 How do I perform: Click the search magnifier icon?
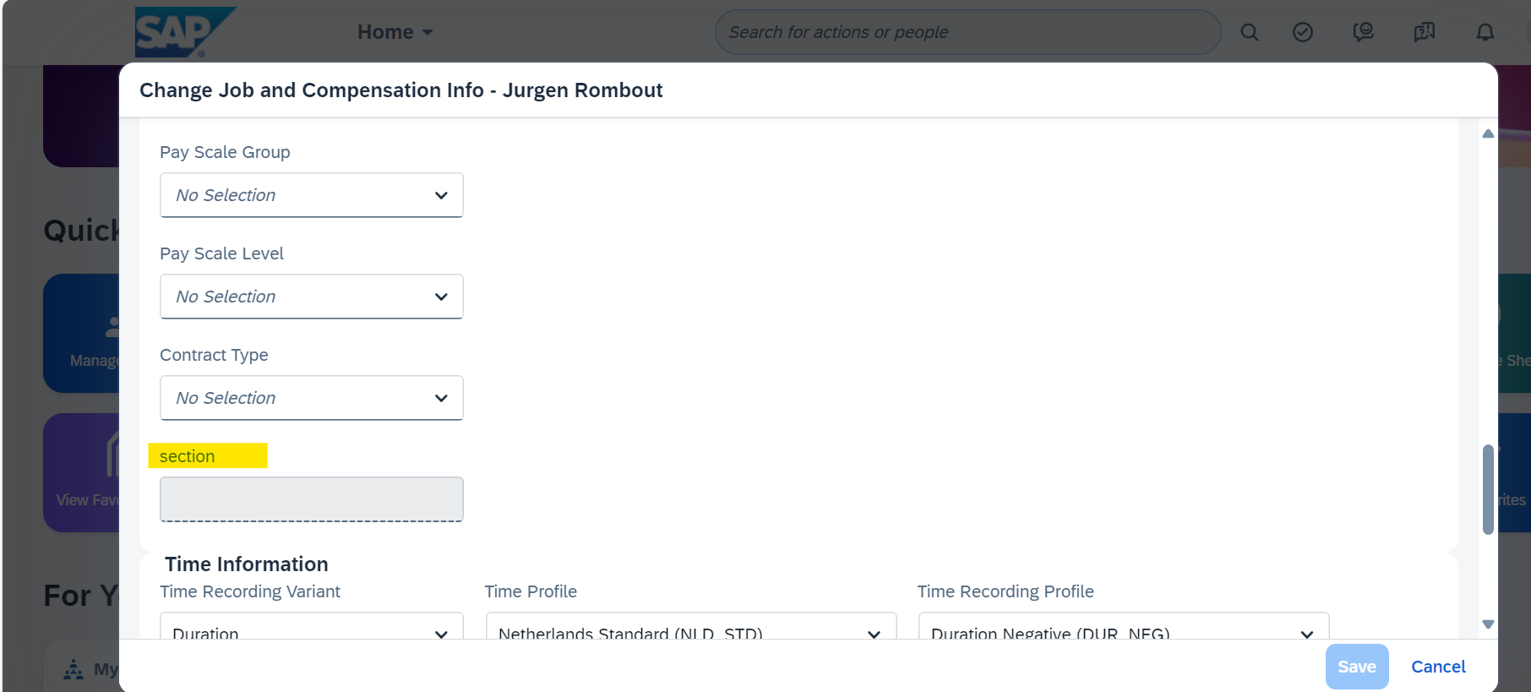[x=1249, y=32]
